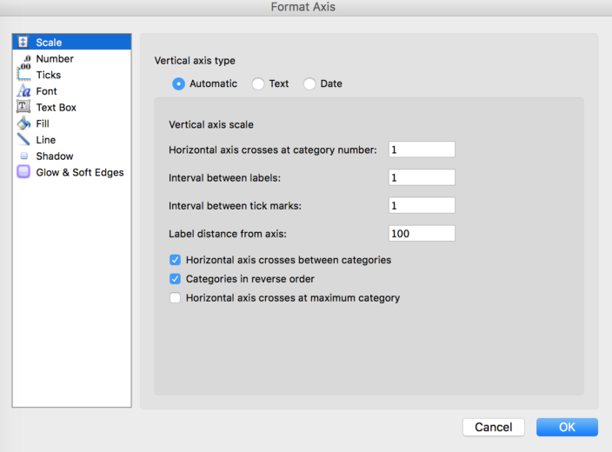
Task: Select the Shadow icon
Action: 23,156
